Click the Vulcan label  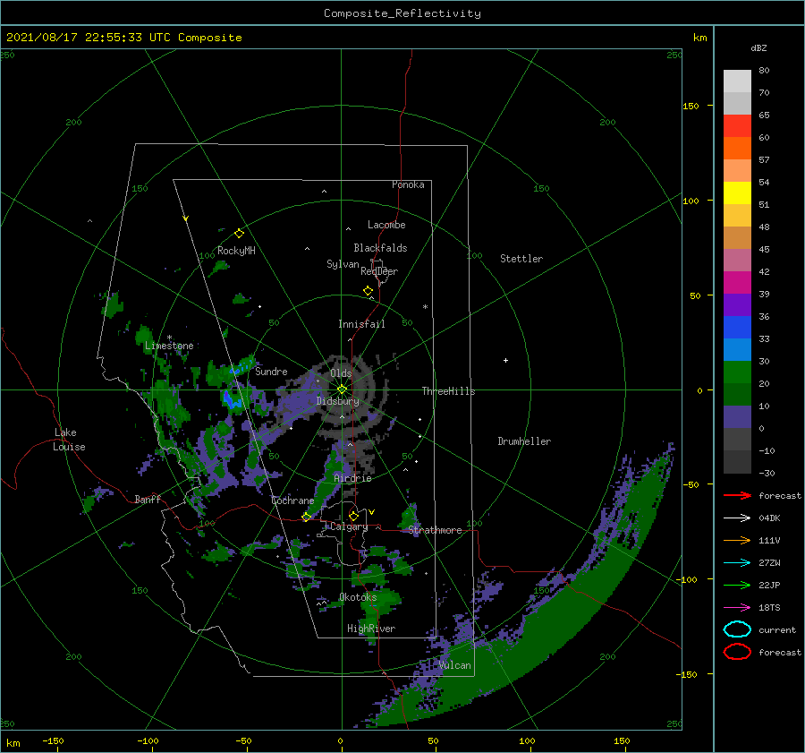455,665
